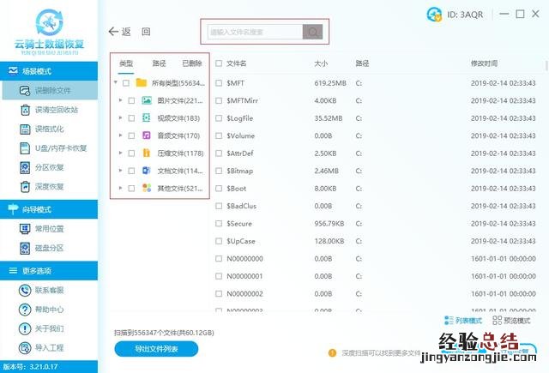Tick the 压缩文件 tree checkbox

point(131,153)
